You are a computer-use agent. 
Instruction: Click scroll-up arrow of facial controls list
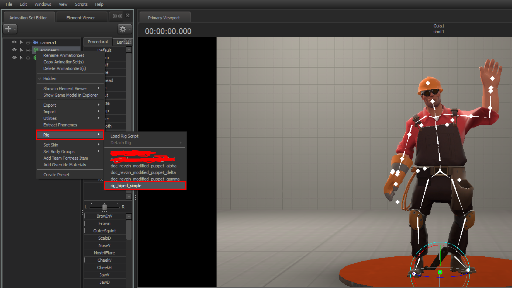129,216
